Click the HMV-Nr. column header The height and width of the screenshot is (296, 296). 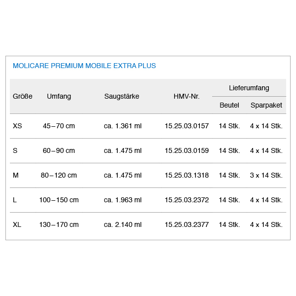pyautogui.click(x=186, y=96)
